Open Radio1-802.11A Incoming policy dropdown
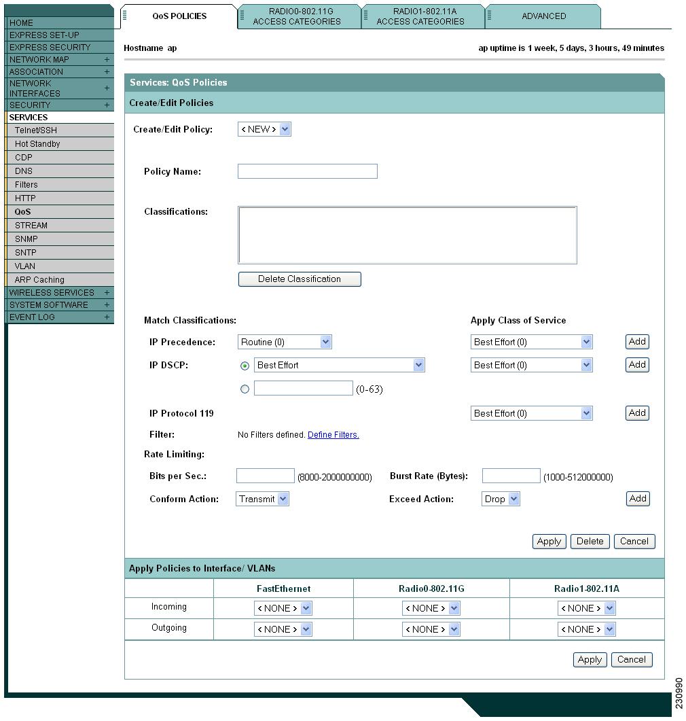This screenshot has height=721, width=686. [x=586, y=608]
